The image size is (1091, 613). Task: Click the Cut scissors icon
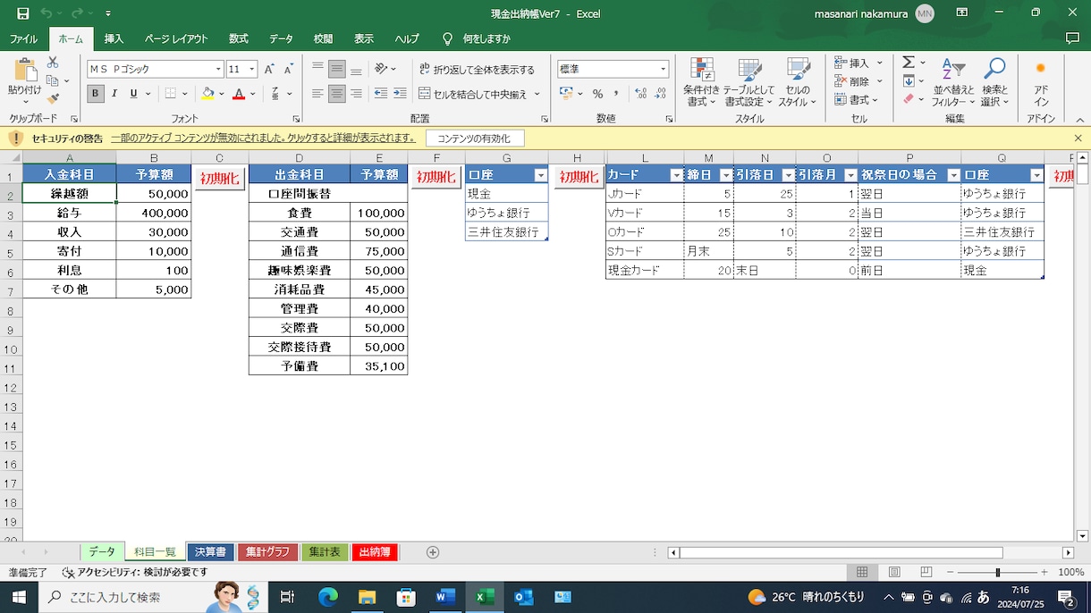coord(53,63)
